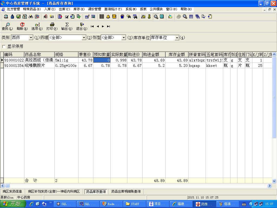Click the red-cross medical kit toolbar icon
The height and width of the screenshot is (208, 277).
pos(6,17)
